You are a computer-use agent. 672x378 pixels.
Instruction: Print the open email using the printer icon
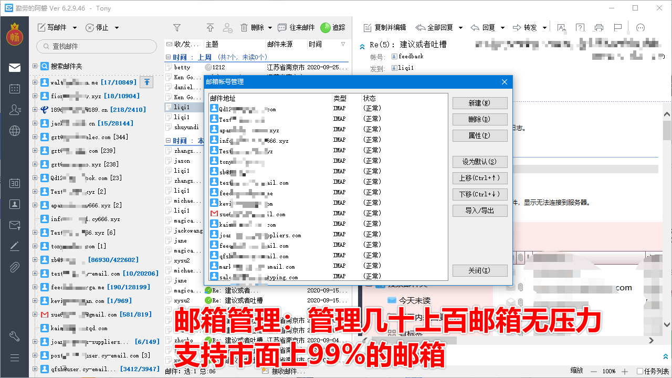[598, 27]
